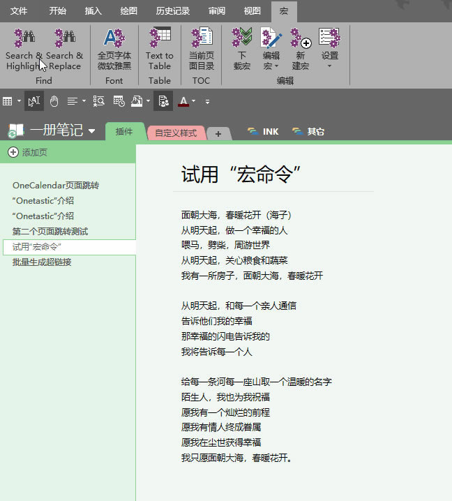
Task: Select the 插件 section tab
Action: 124,132
